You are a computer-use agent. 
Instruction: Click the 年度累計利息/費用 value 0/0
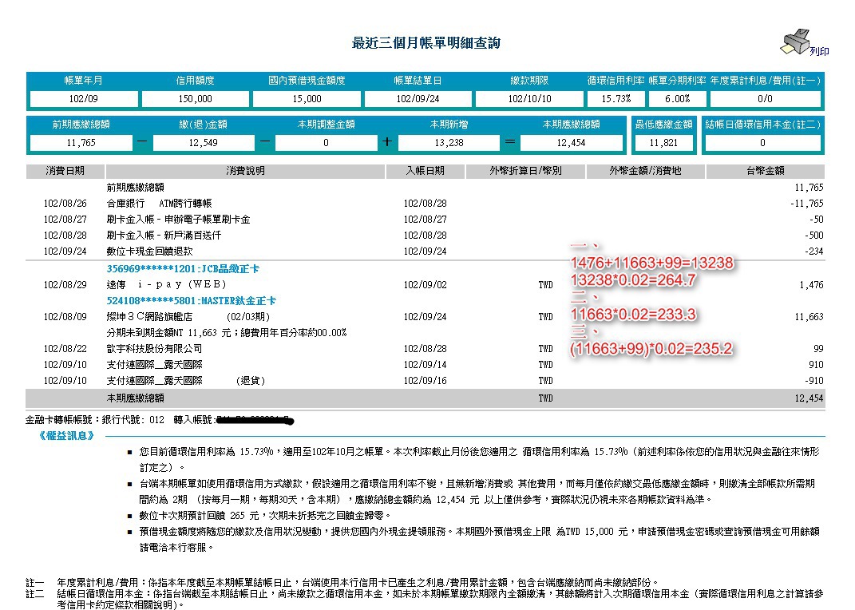(765, 99)
